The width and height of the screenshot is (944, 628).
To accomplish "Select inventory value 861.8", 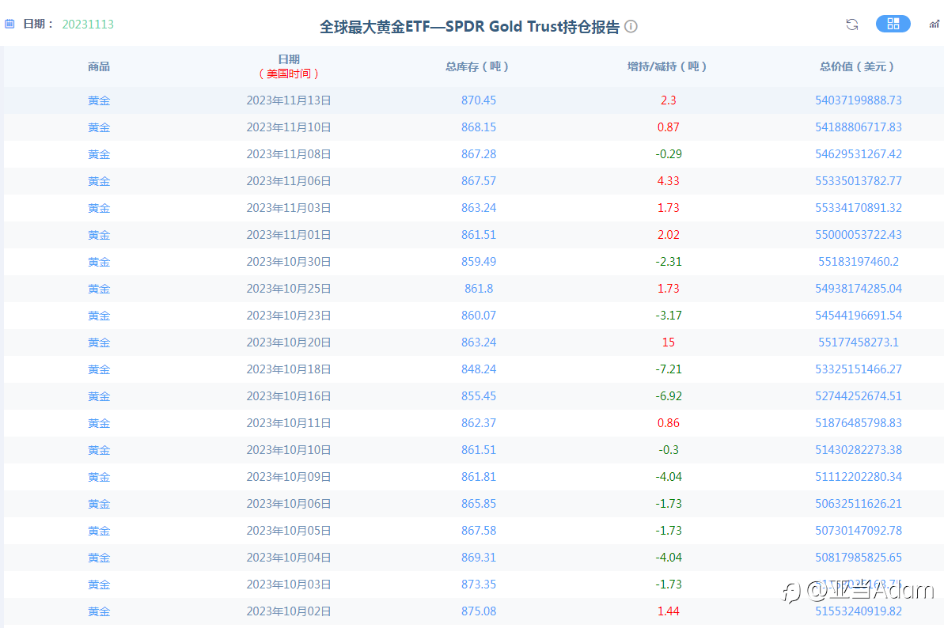I will point(479,289).
